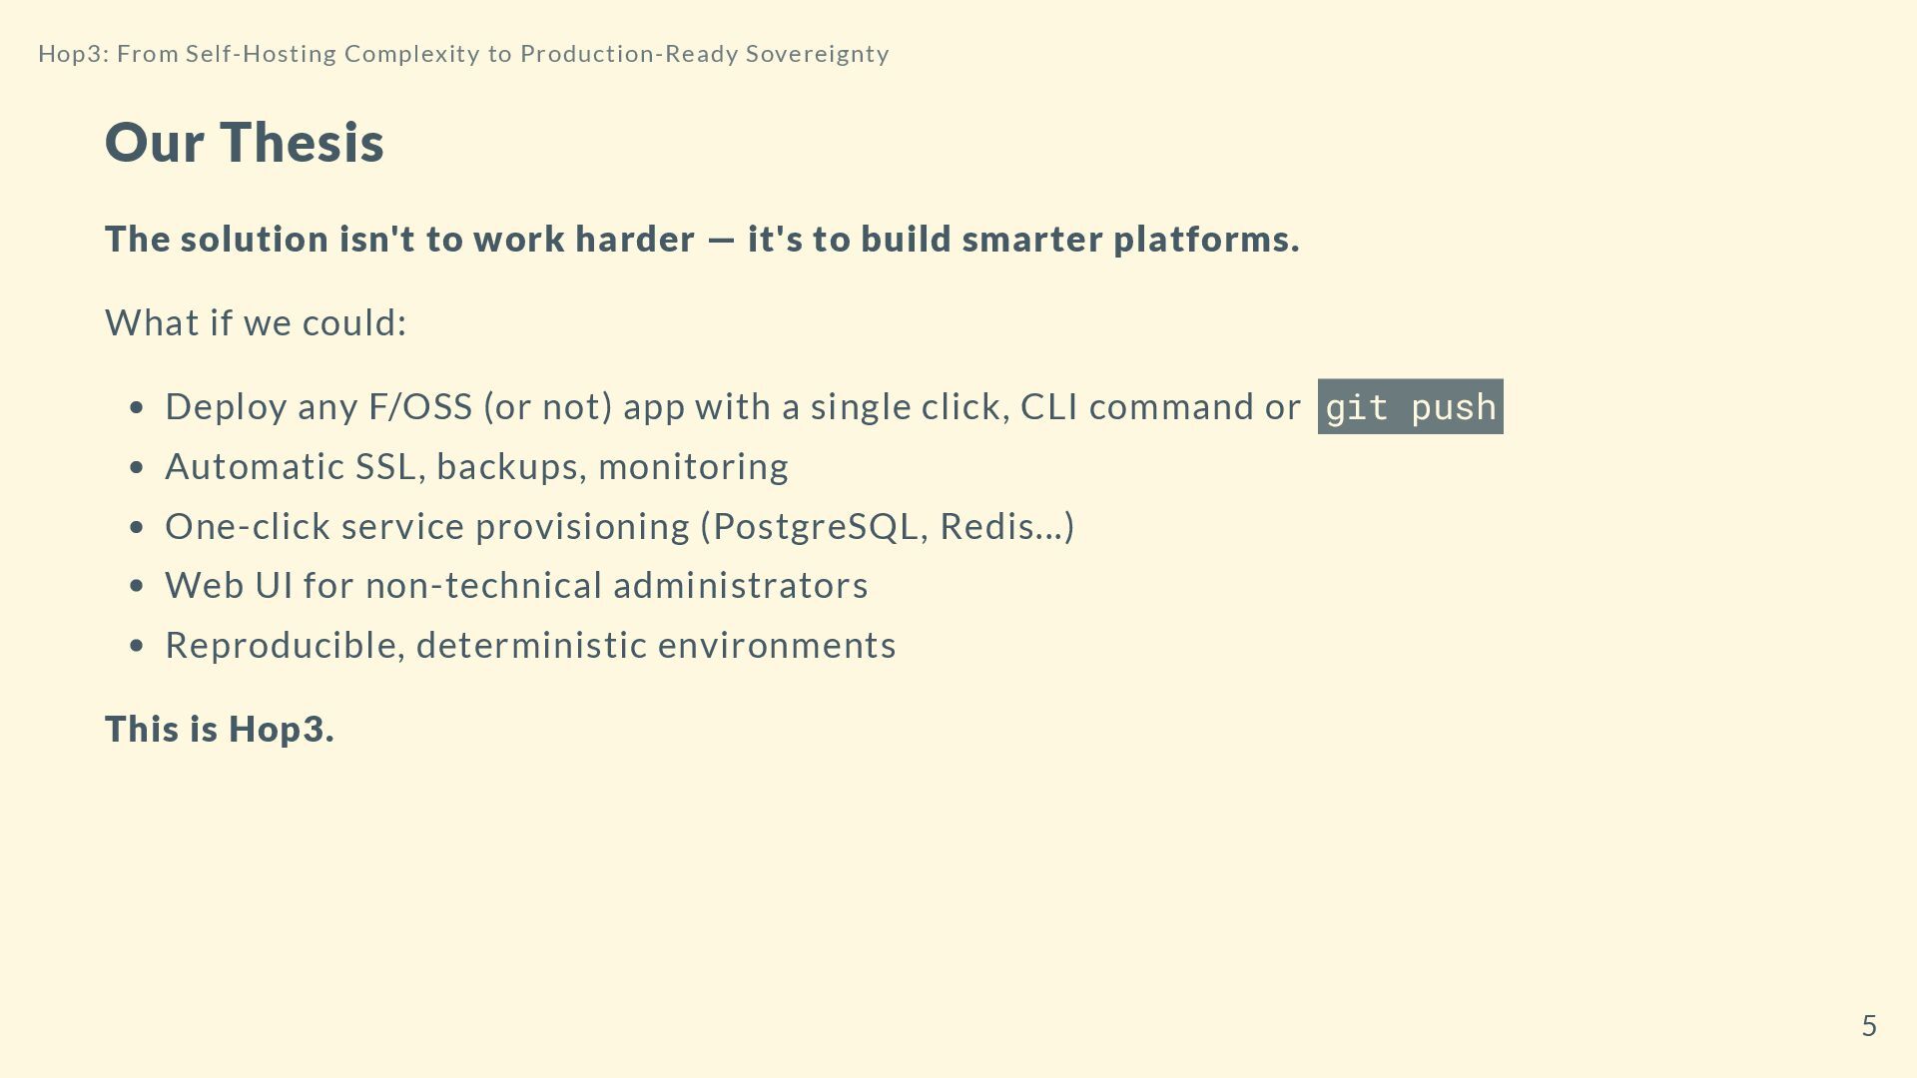Click the bullet dot before "One-click service provisioning"

pos(138,528)
